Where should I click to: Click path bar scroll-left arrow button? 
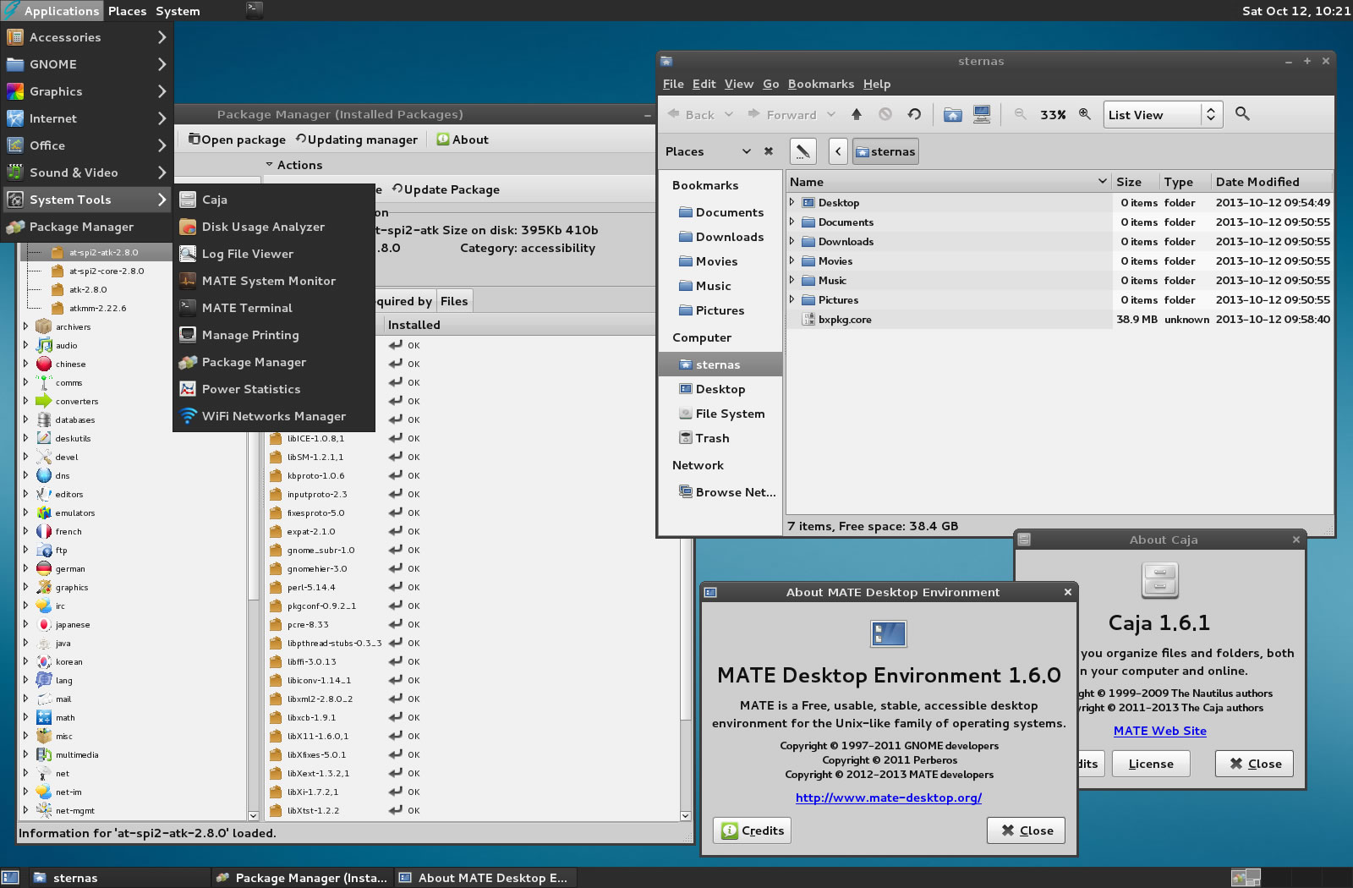coord(838,151)
